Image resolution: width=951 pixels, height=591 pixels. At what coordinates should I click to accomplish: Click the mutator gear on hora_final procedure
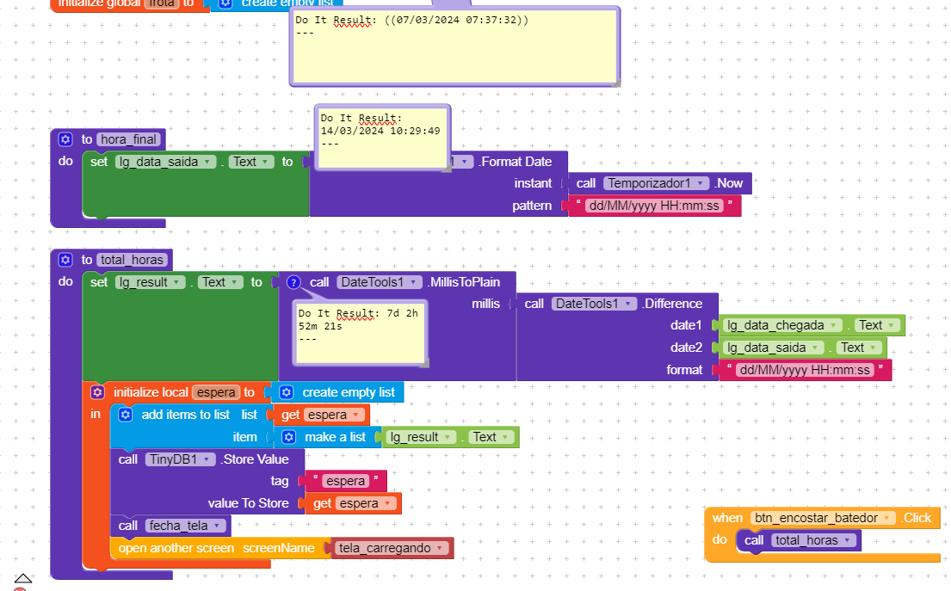[x=65, y=139]
